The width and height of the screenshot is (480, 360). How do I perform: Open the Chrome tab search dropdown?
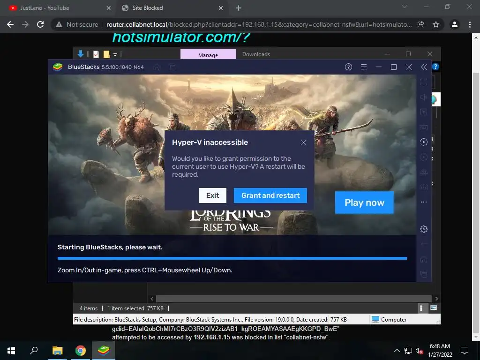click(405, 7)
